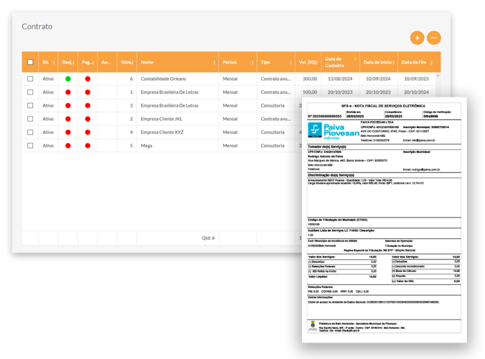Open Val. (R$) column options menu
The image size is (485, 359).
(x=317, y=62)
